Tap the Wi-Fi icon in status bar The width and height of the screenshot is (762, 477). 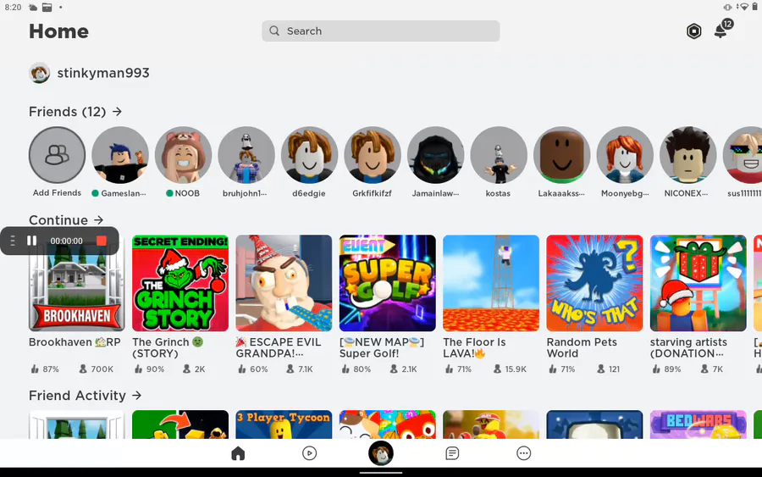click(x=743, y=7)
